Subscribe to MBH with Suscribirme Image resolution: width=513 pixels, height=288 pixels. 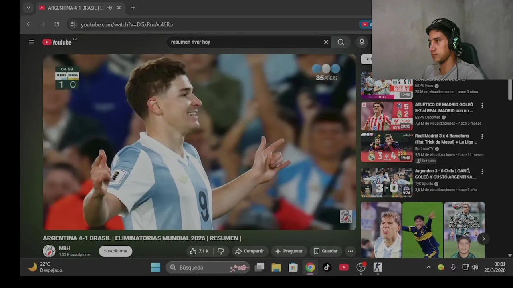115,251
